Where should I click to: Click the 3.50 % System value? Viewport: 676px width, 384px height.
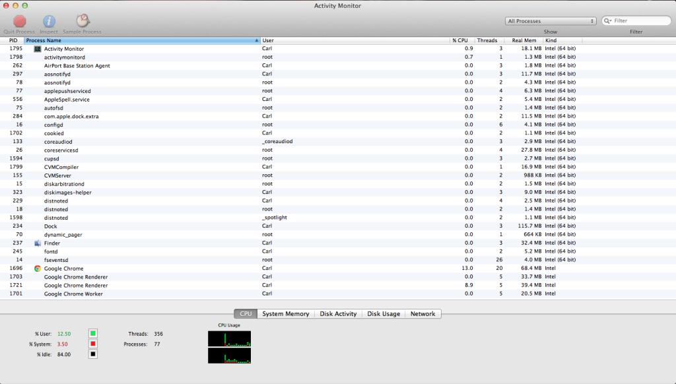pyautogui.click(x=63, y=344)
